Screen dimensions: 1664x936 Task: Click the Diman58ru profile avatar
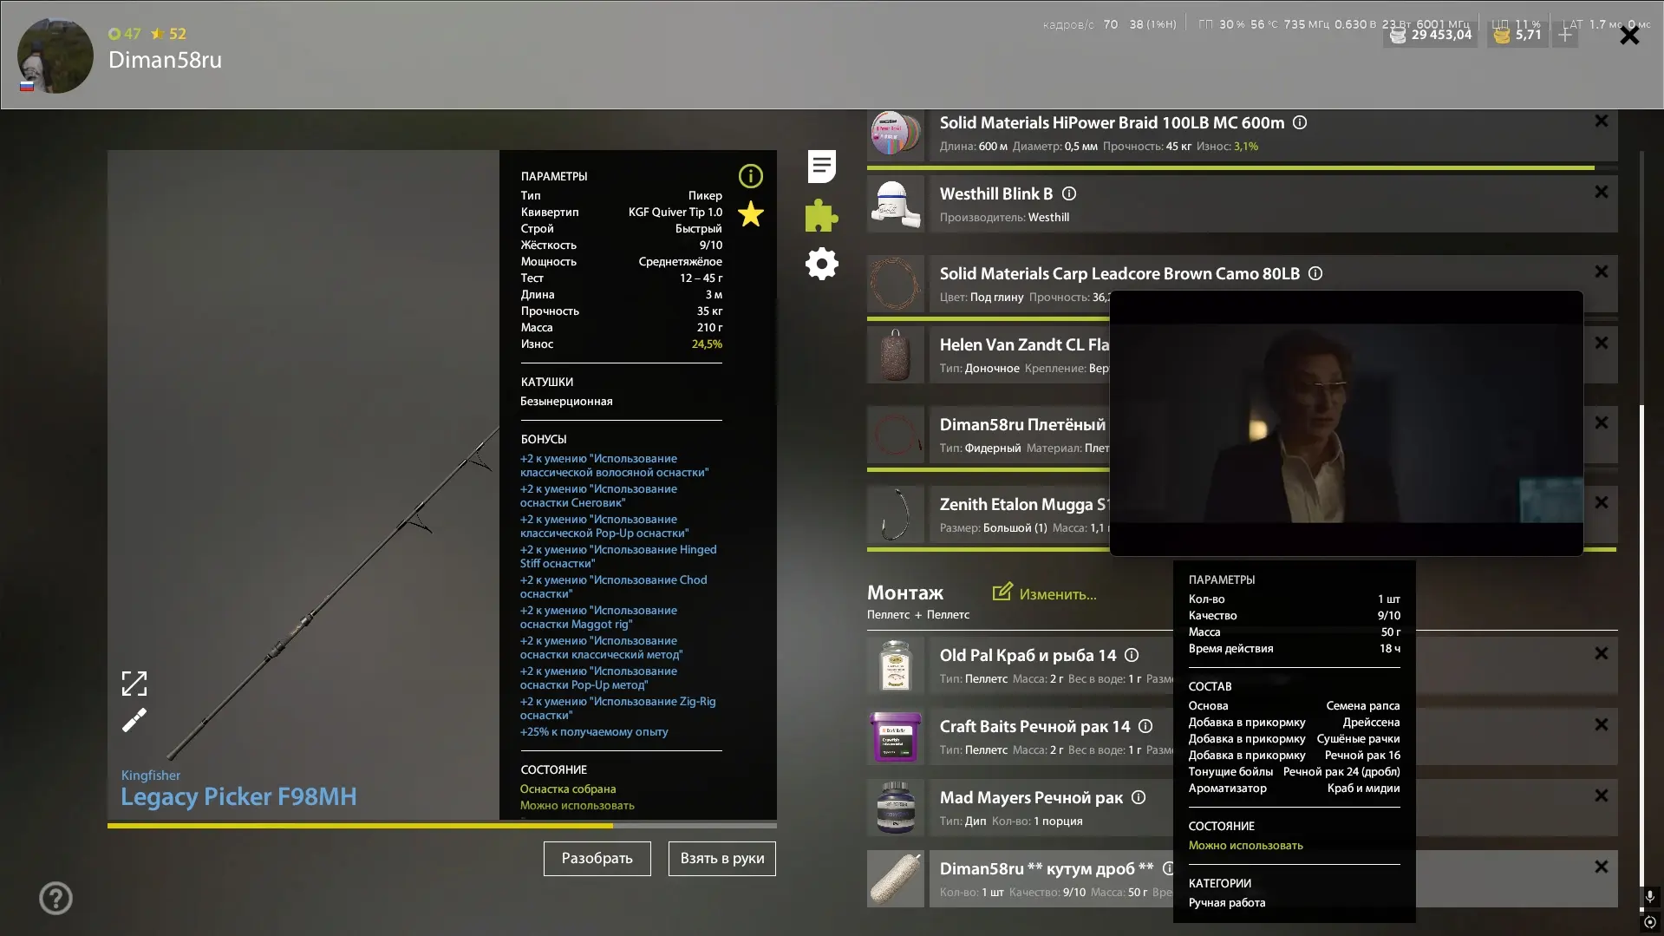(x=55, y=56)
